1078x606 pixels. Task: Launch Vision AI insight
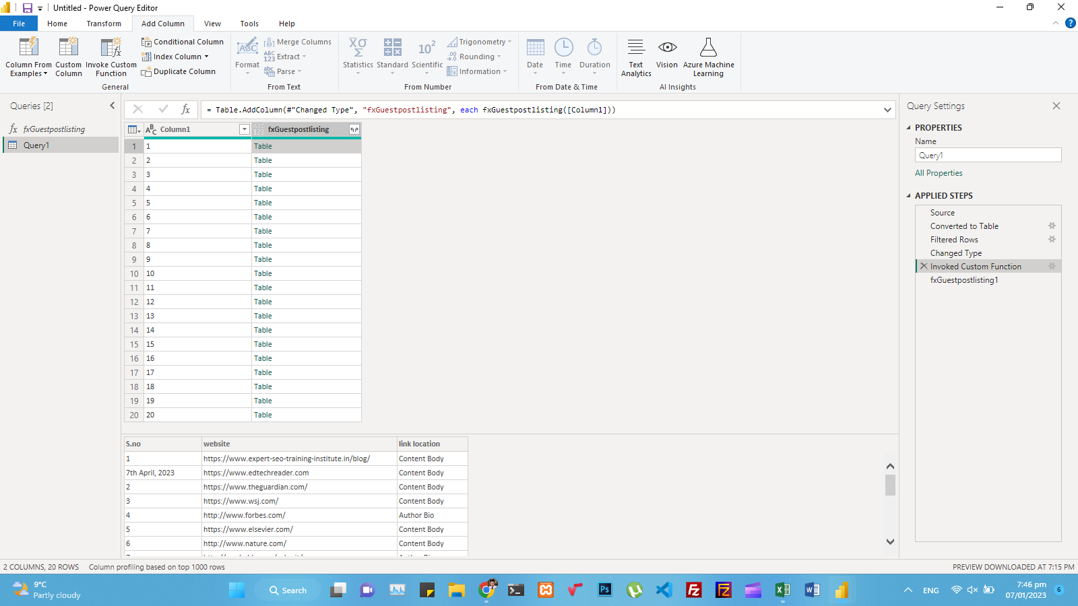click(667, 54)
